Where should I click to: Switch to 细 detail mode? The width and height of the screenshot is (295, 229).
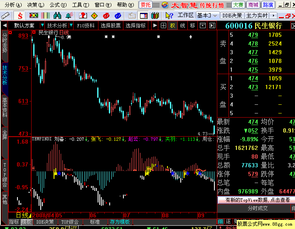220,222
